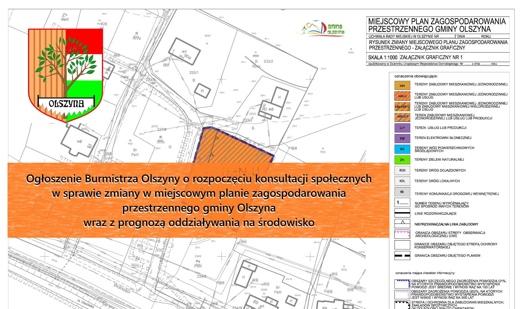
Task: Click the blue WS water legend swatch
Action: point(402,149)
